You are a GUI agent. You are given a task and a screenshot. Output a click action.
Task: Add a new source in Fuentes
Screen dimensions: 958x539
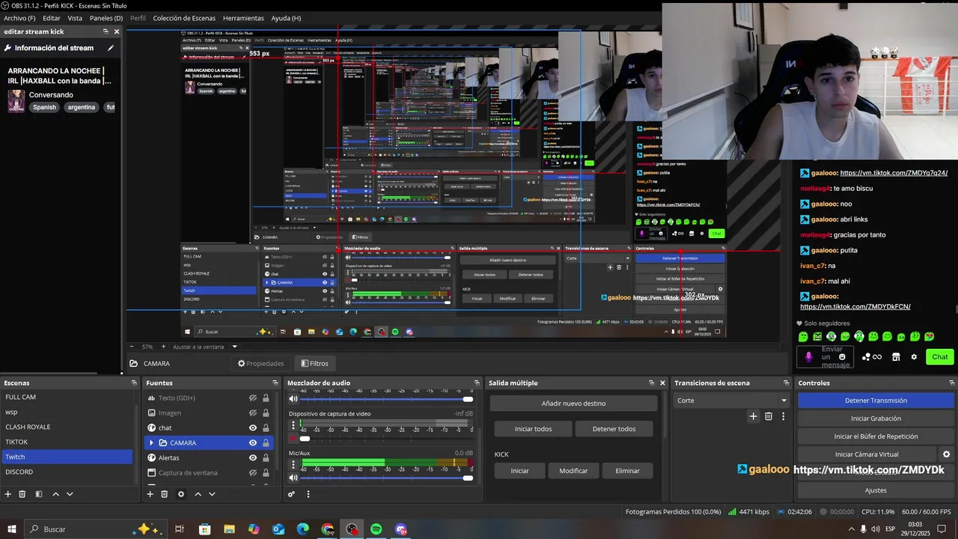click(x=150, y=494)
